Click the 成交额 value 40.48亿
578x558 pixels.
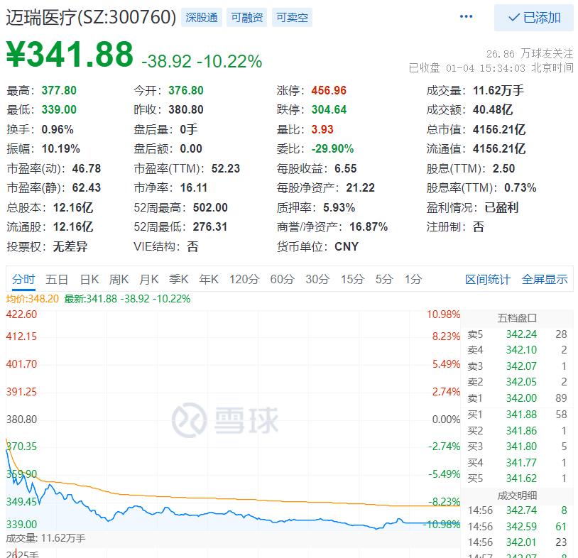pos(493,109)
